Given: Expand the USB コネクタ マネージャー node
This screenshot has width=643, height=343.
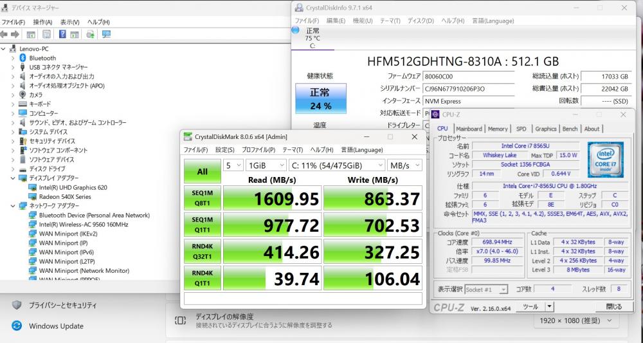Looking at the screenshot, I should pyautogui.click(x=13, y=67).
